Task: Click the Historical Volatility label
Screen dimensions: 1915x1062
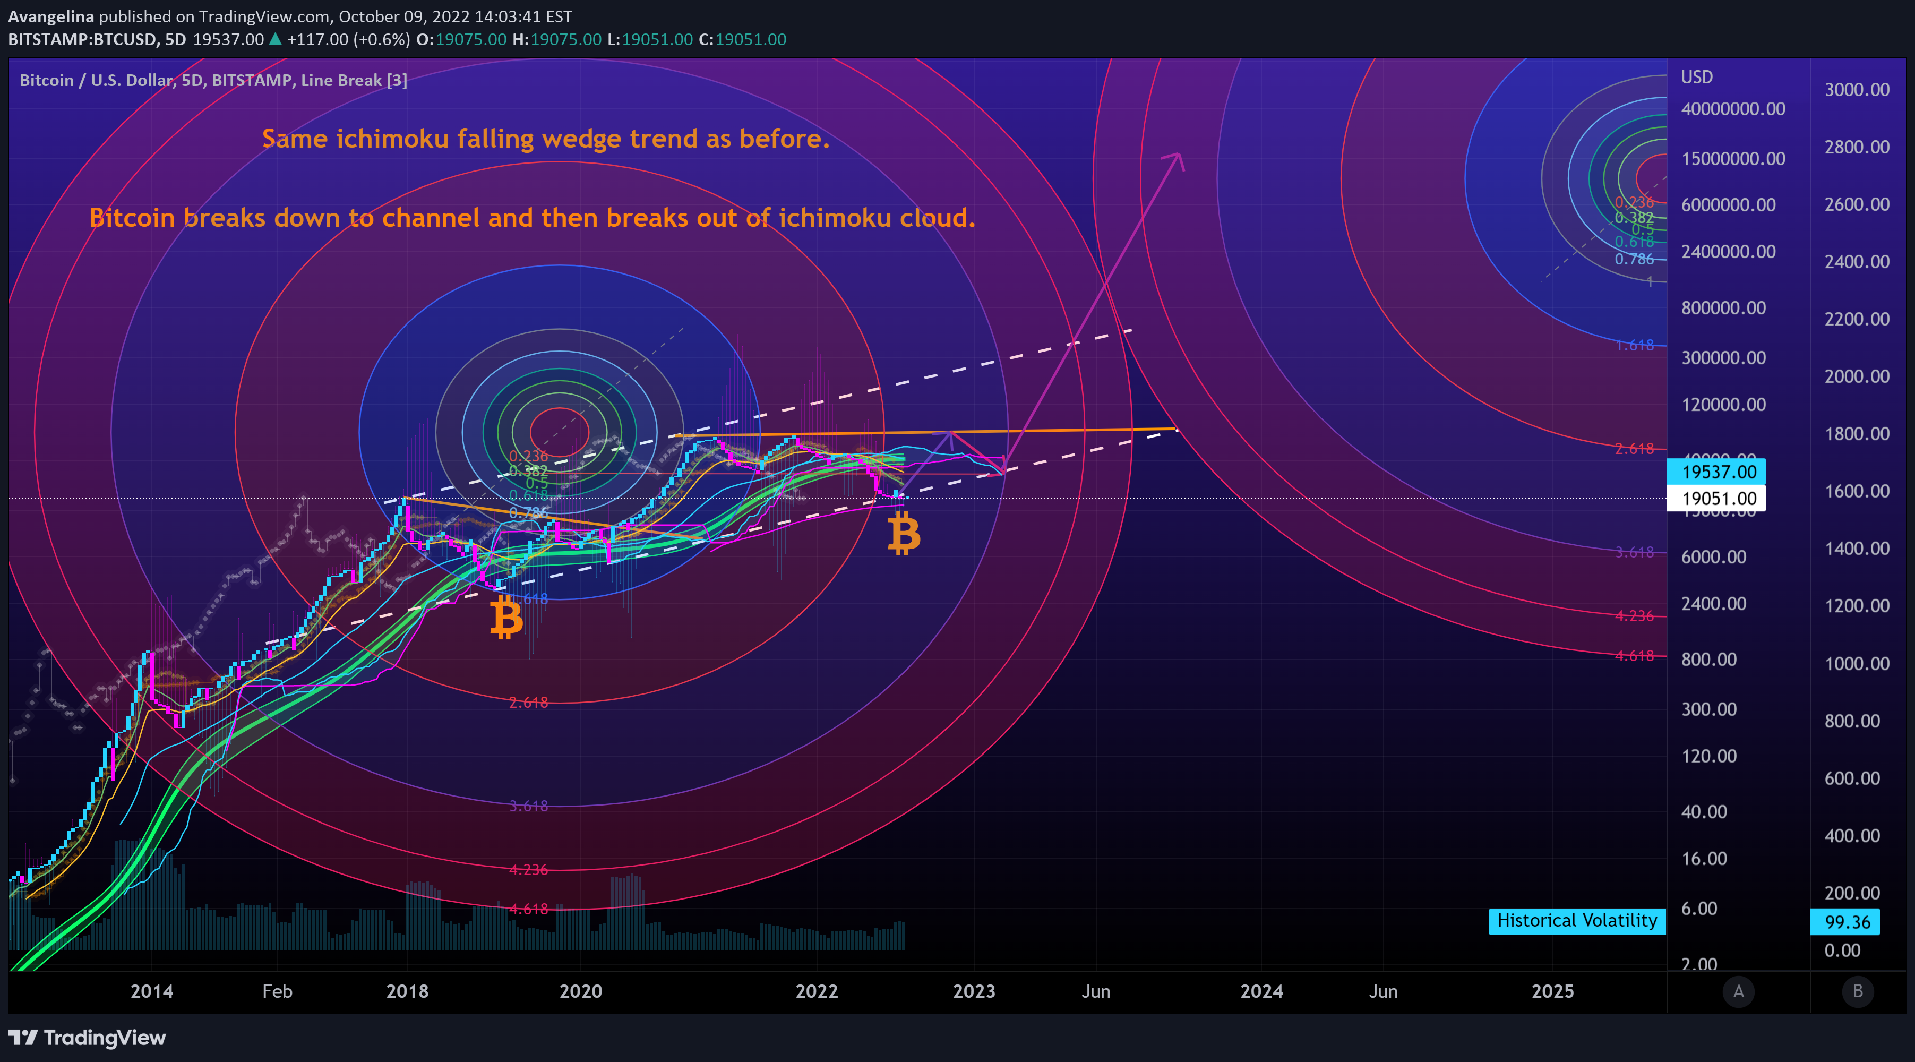Action: pos(1577,921)
